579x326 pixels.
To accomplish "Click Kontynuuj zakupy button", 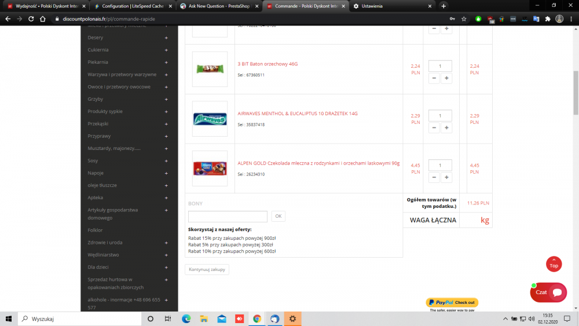I will [x=207, y=269].
